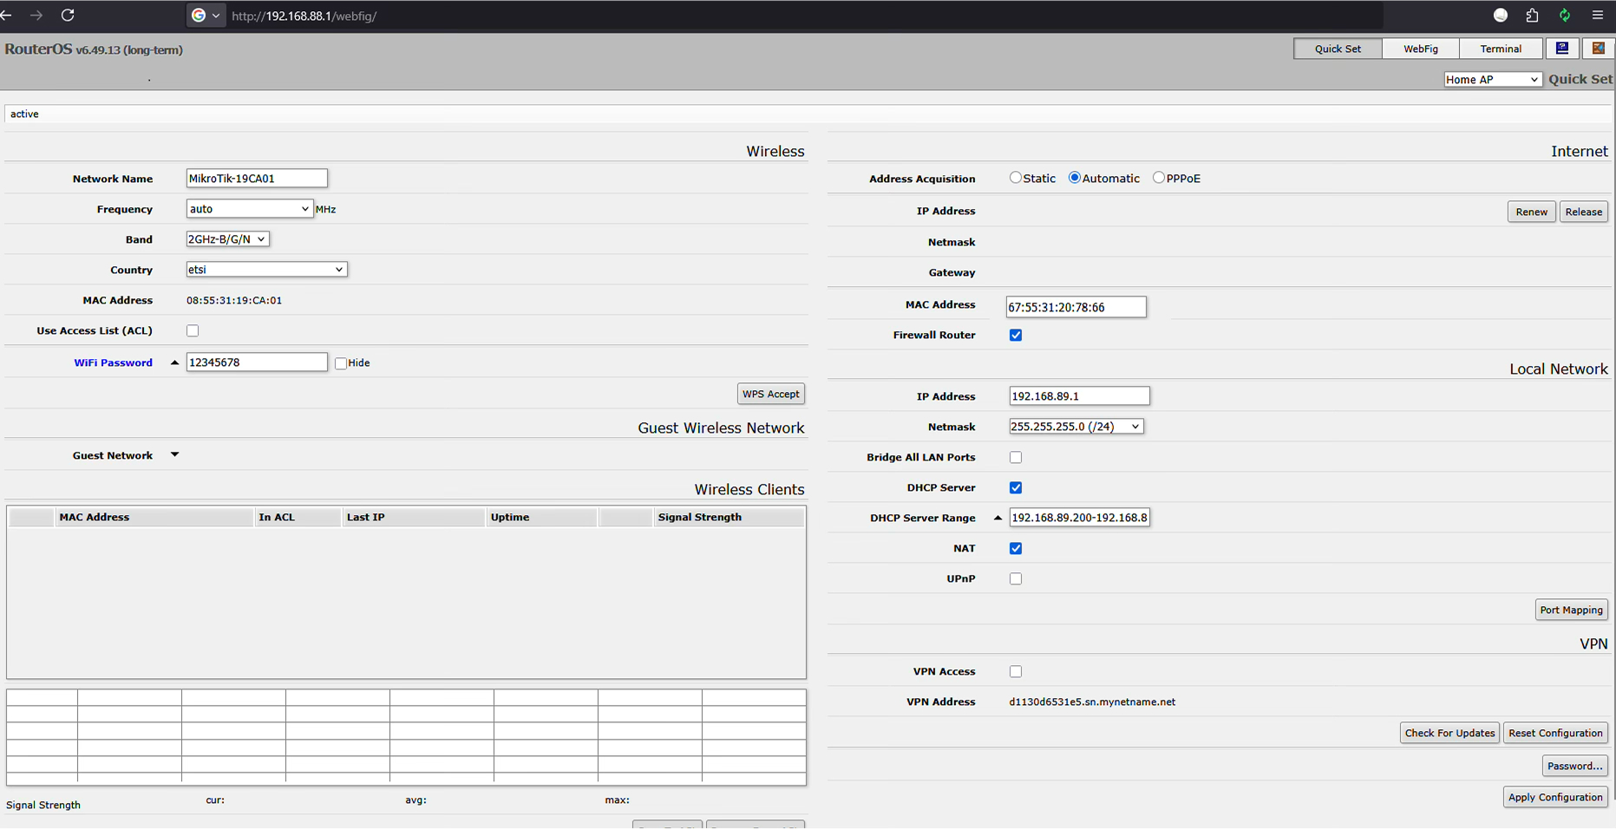Open the Local Network Netmask dropdown
1616x829 pixels.
1076,427
